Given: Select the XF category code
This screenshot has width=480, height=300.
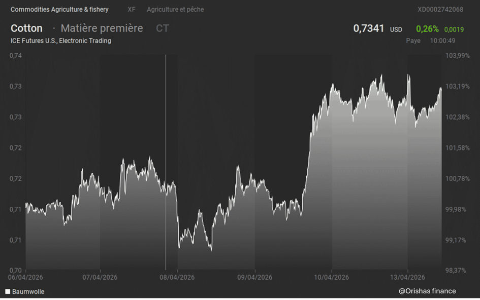Looking at the screenshot, I should (132, 10).
